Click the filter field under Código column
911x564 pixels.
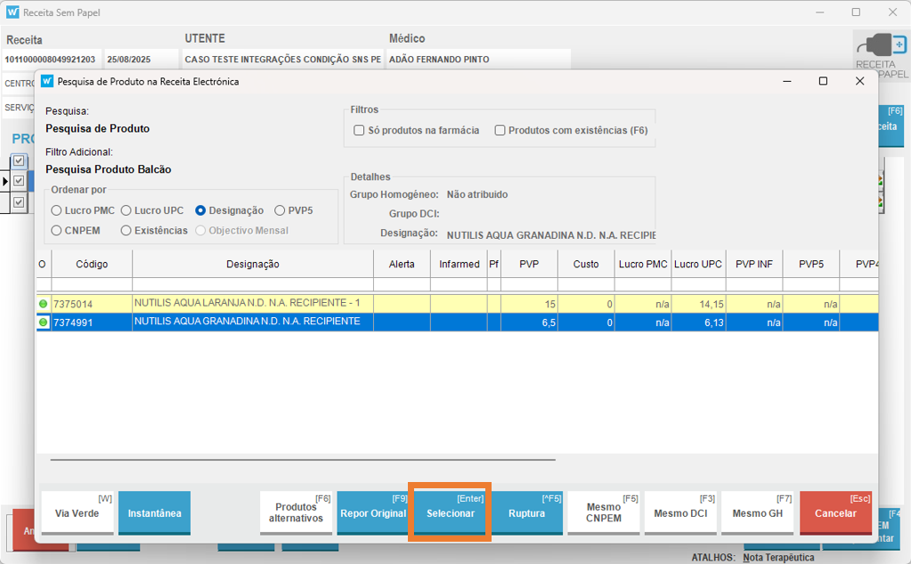coord(92,284)
